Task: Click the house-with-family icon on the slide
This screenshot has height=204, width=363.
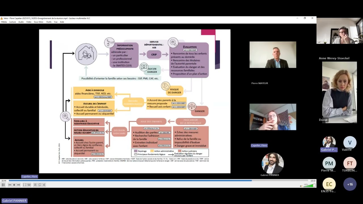Action: [x=86, y=54]
